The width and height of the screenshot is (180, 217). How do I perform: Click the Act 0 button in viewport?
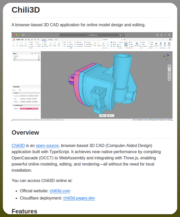tap(103, 116)
